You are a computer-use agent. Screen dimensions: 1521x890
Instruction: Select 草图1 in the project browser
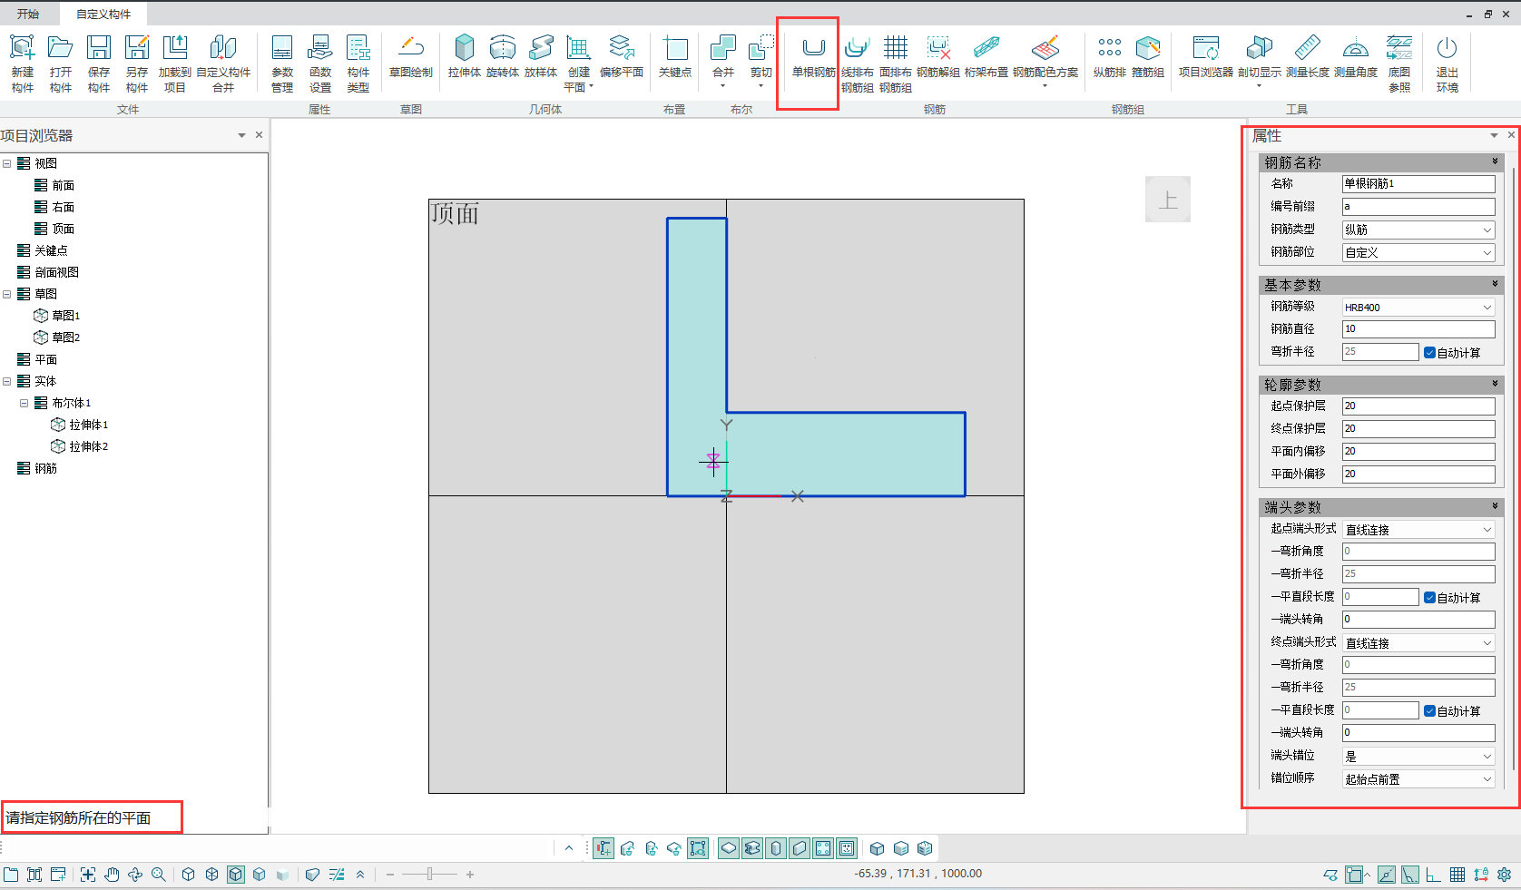click(65, 316)
